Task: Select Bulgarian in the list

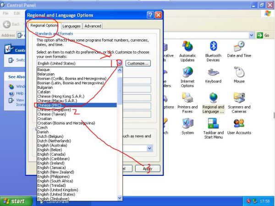Action: click(x=77, y=87)
